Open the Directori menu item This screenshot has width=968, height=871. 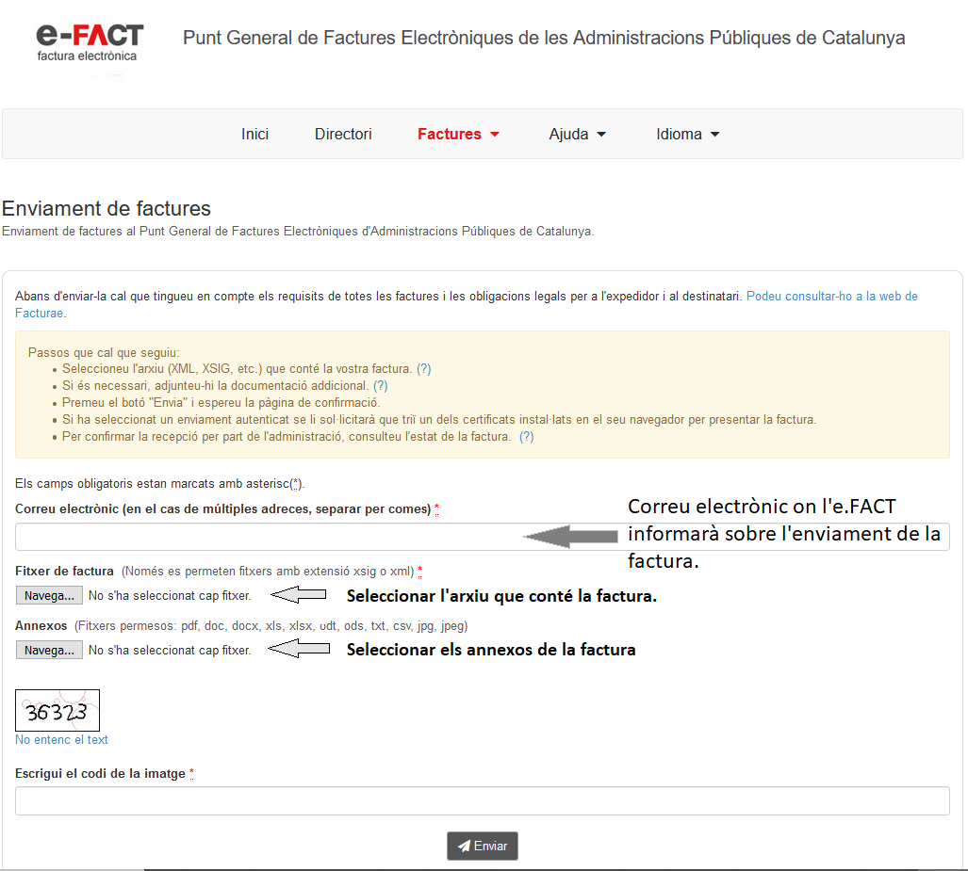click(343, 135)
